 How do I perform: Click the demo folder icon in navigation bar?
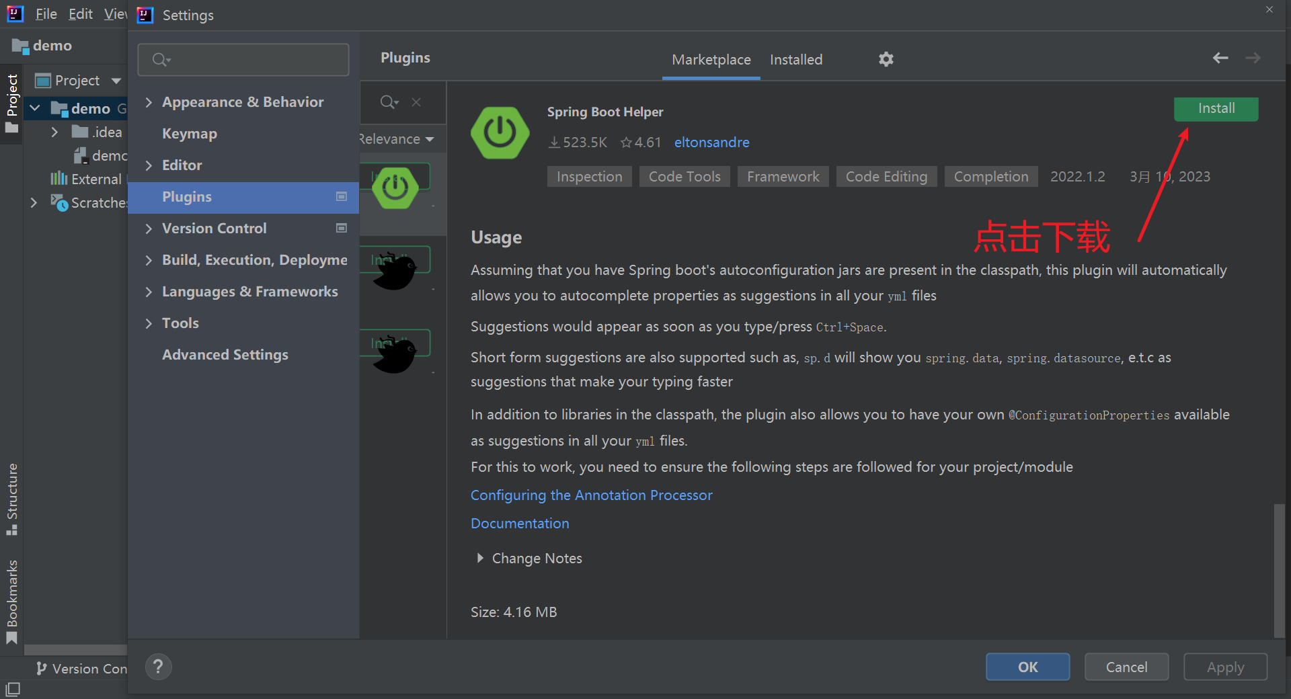20,46
